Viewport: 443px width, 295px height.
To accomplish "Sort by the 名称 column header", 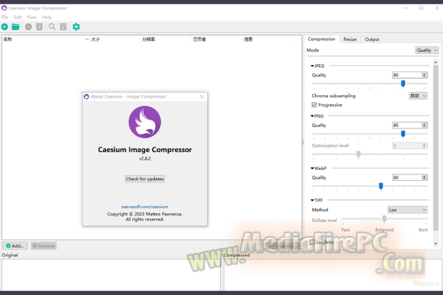I will (45, 39).
